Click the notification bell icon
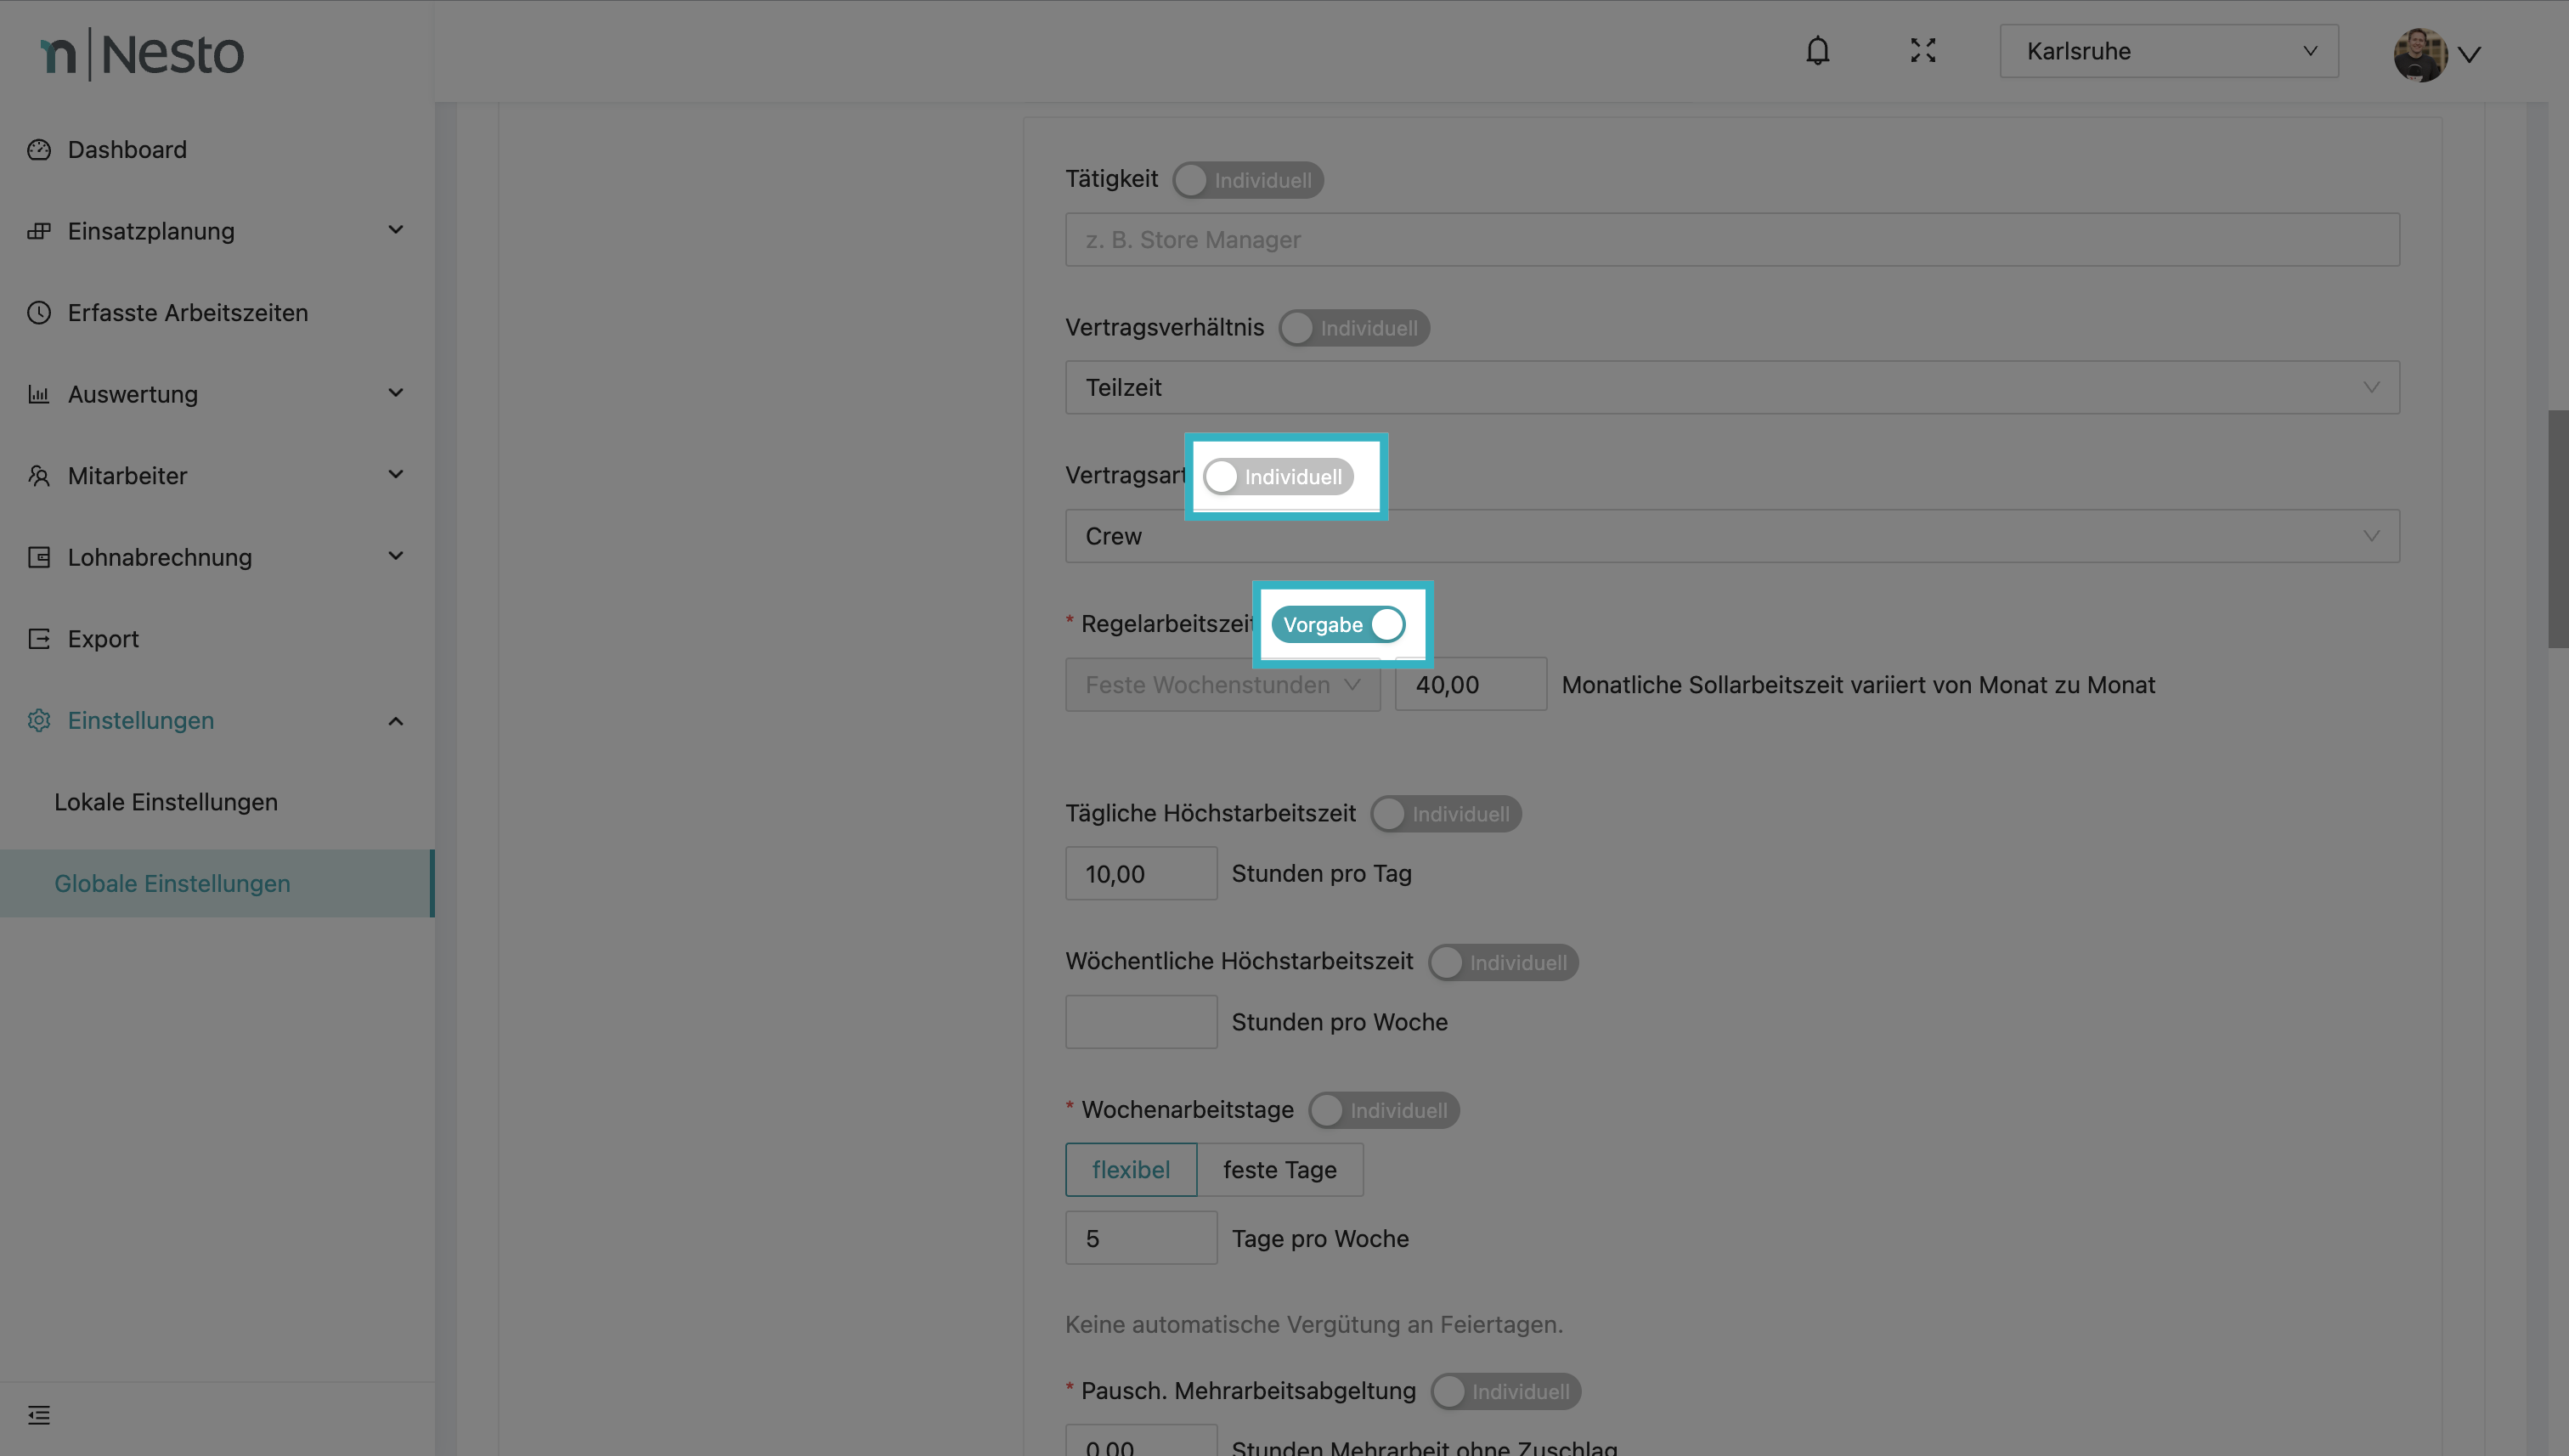2569x1456 pixels. click(1817, 51)
